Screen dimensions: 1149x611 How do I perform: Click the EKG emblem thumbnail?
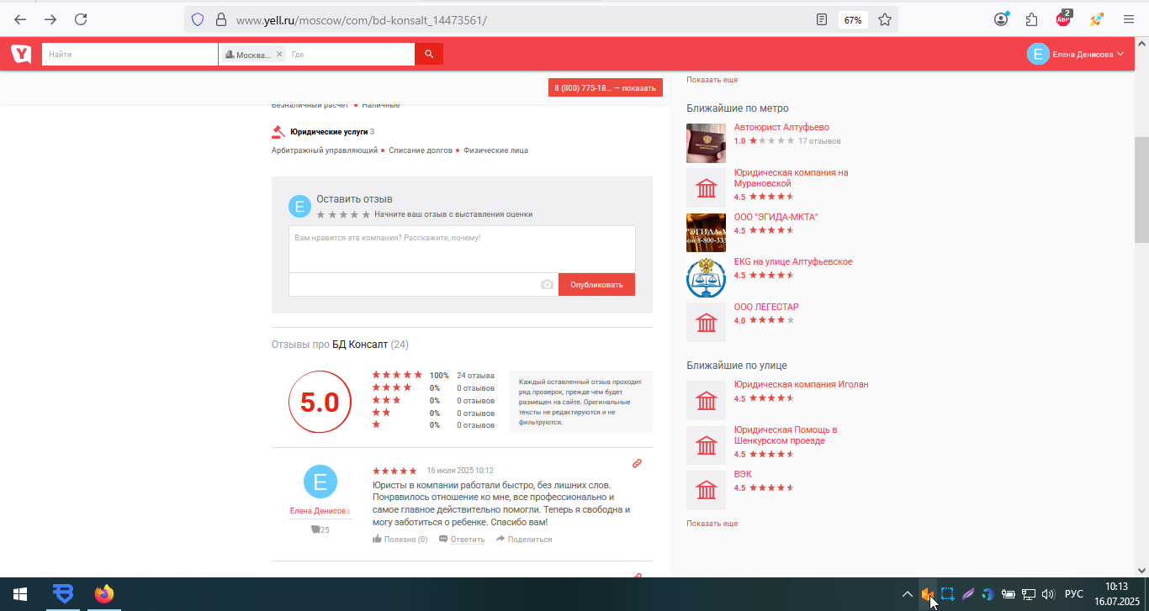click(706, 277)
